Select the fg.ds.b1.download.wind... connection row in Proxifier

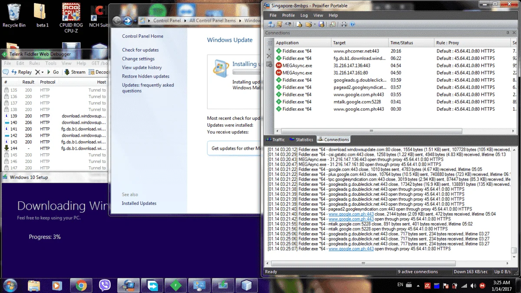tap(396, 58)
